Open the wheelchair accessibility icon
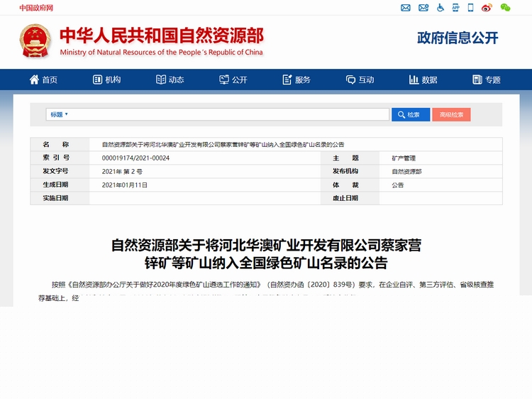The image size is (532, 399). [440, 8]
